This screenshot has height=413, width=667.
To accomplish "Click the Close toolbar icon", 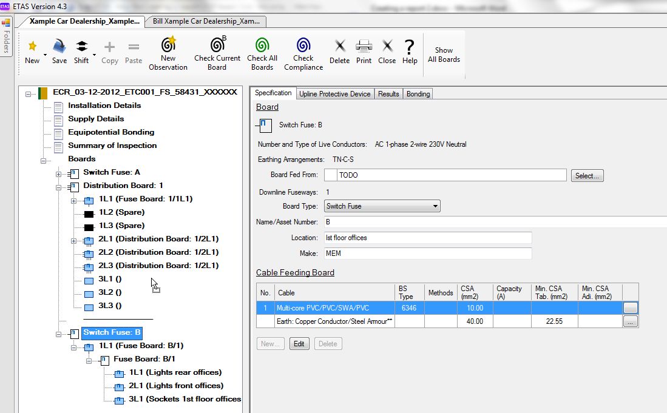I will pos(387,46).
